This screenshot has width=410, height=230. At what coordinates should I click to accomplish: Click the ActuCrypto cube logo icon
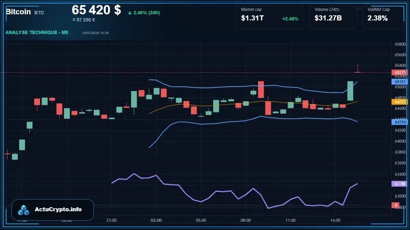24,210
